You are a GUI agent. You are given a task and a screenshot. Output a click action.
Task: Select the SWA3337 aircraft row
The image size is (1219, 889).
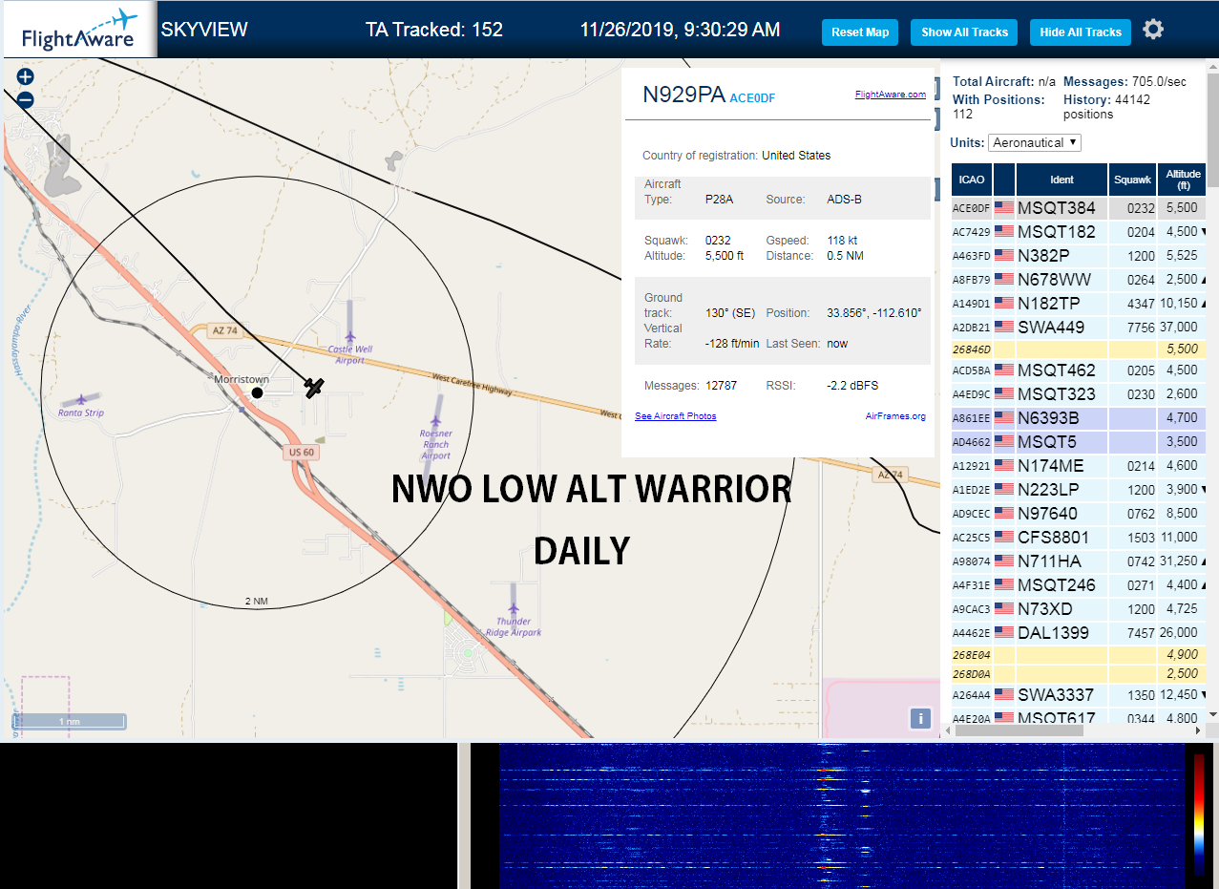click(x=1079, y=694)
